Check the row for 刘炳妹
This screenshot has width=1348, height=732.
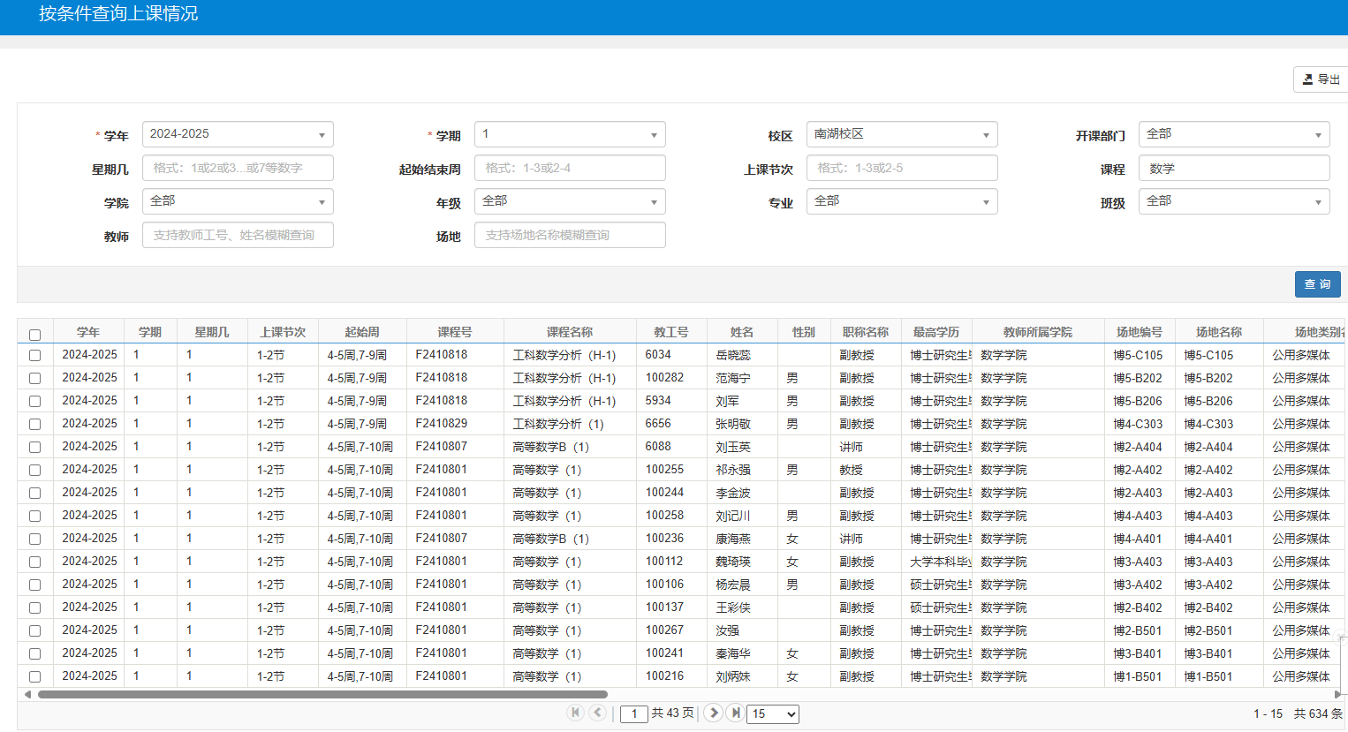click(34, 676)
